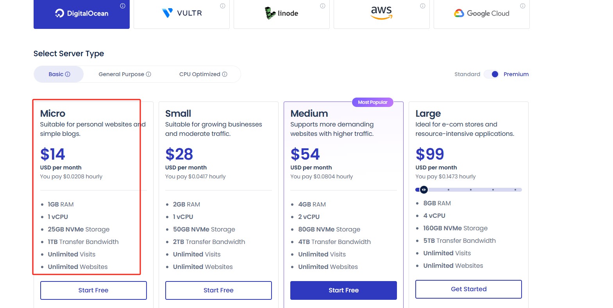This screenshot has height=308, width=613.
Task: Click the info icon on AWS card
Action: click(x=423, y=6)
